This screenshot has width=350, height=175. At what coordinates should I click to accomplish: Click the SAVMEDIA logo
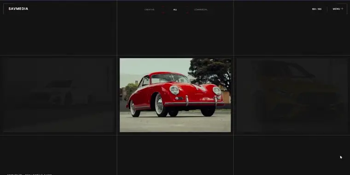point(18,9)
